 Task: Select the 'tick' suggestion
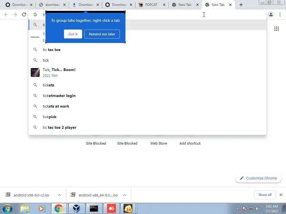tap(147, 60)
